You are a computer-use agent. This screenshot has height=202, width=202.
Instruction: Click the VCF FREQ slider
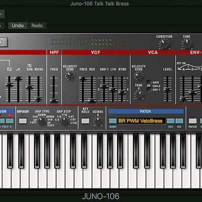pos(83,89)
